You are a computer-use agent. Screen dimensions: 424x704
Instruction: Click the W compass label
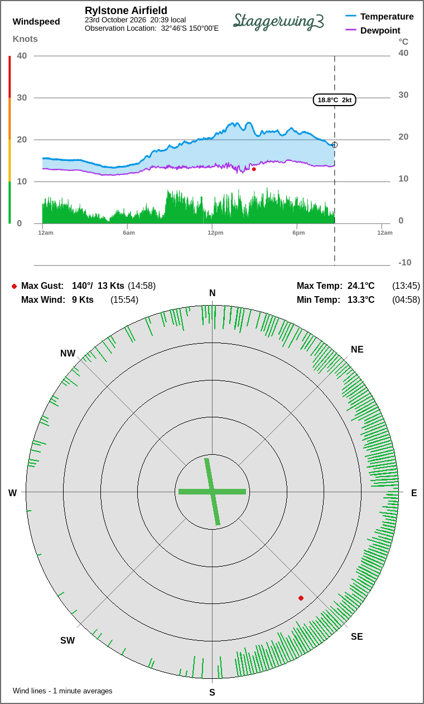[x=12, y=493]
